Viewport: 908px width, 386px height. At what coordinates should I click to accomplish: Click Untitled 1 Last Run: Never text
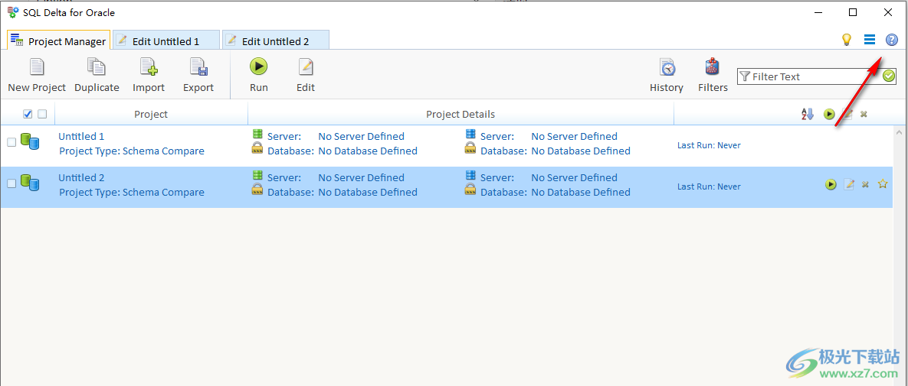coord(709,145)
